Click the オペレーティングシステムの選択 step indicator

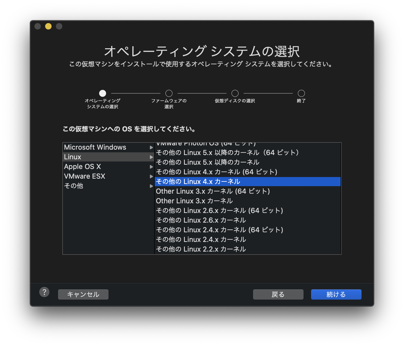click(x=102, y=93)
